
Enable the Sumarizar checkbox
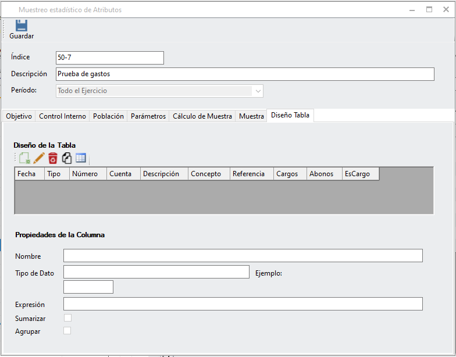point(67,318)
